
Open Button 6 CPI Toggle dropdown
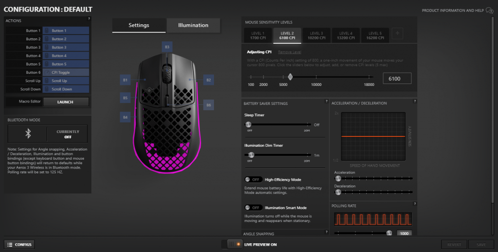click(66, 72)
